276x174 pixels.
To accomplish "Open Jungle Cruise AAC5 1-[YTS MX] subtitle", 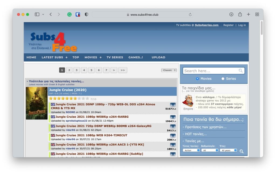I will click(x=100, y=145).
